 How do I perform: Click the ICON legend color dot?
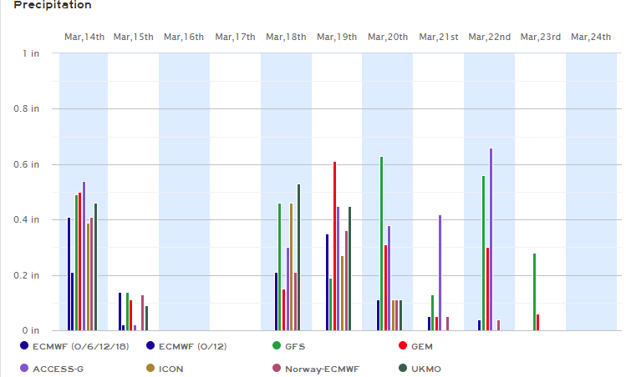(x=150, y=368)
